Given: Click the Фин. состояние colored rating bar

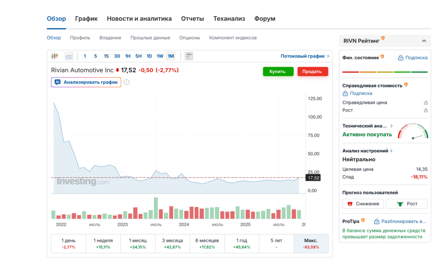Looking at the screenshot, I should [x=385, y=72].
